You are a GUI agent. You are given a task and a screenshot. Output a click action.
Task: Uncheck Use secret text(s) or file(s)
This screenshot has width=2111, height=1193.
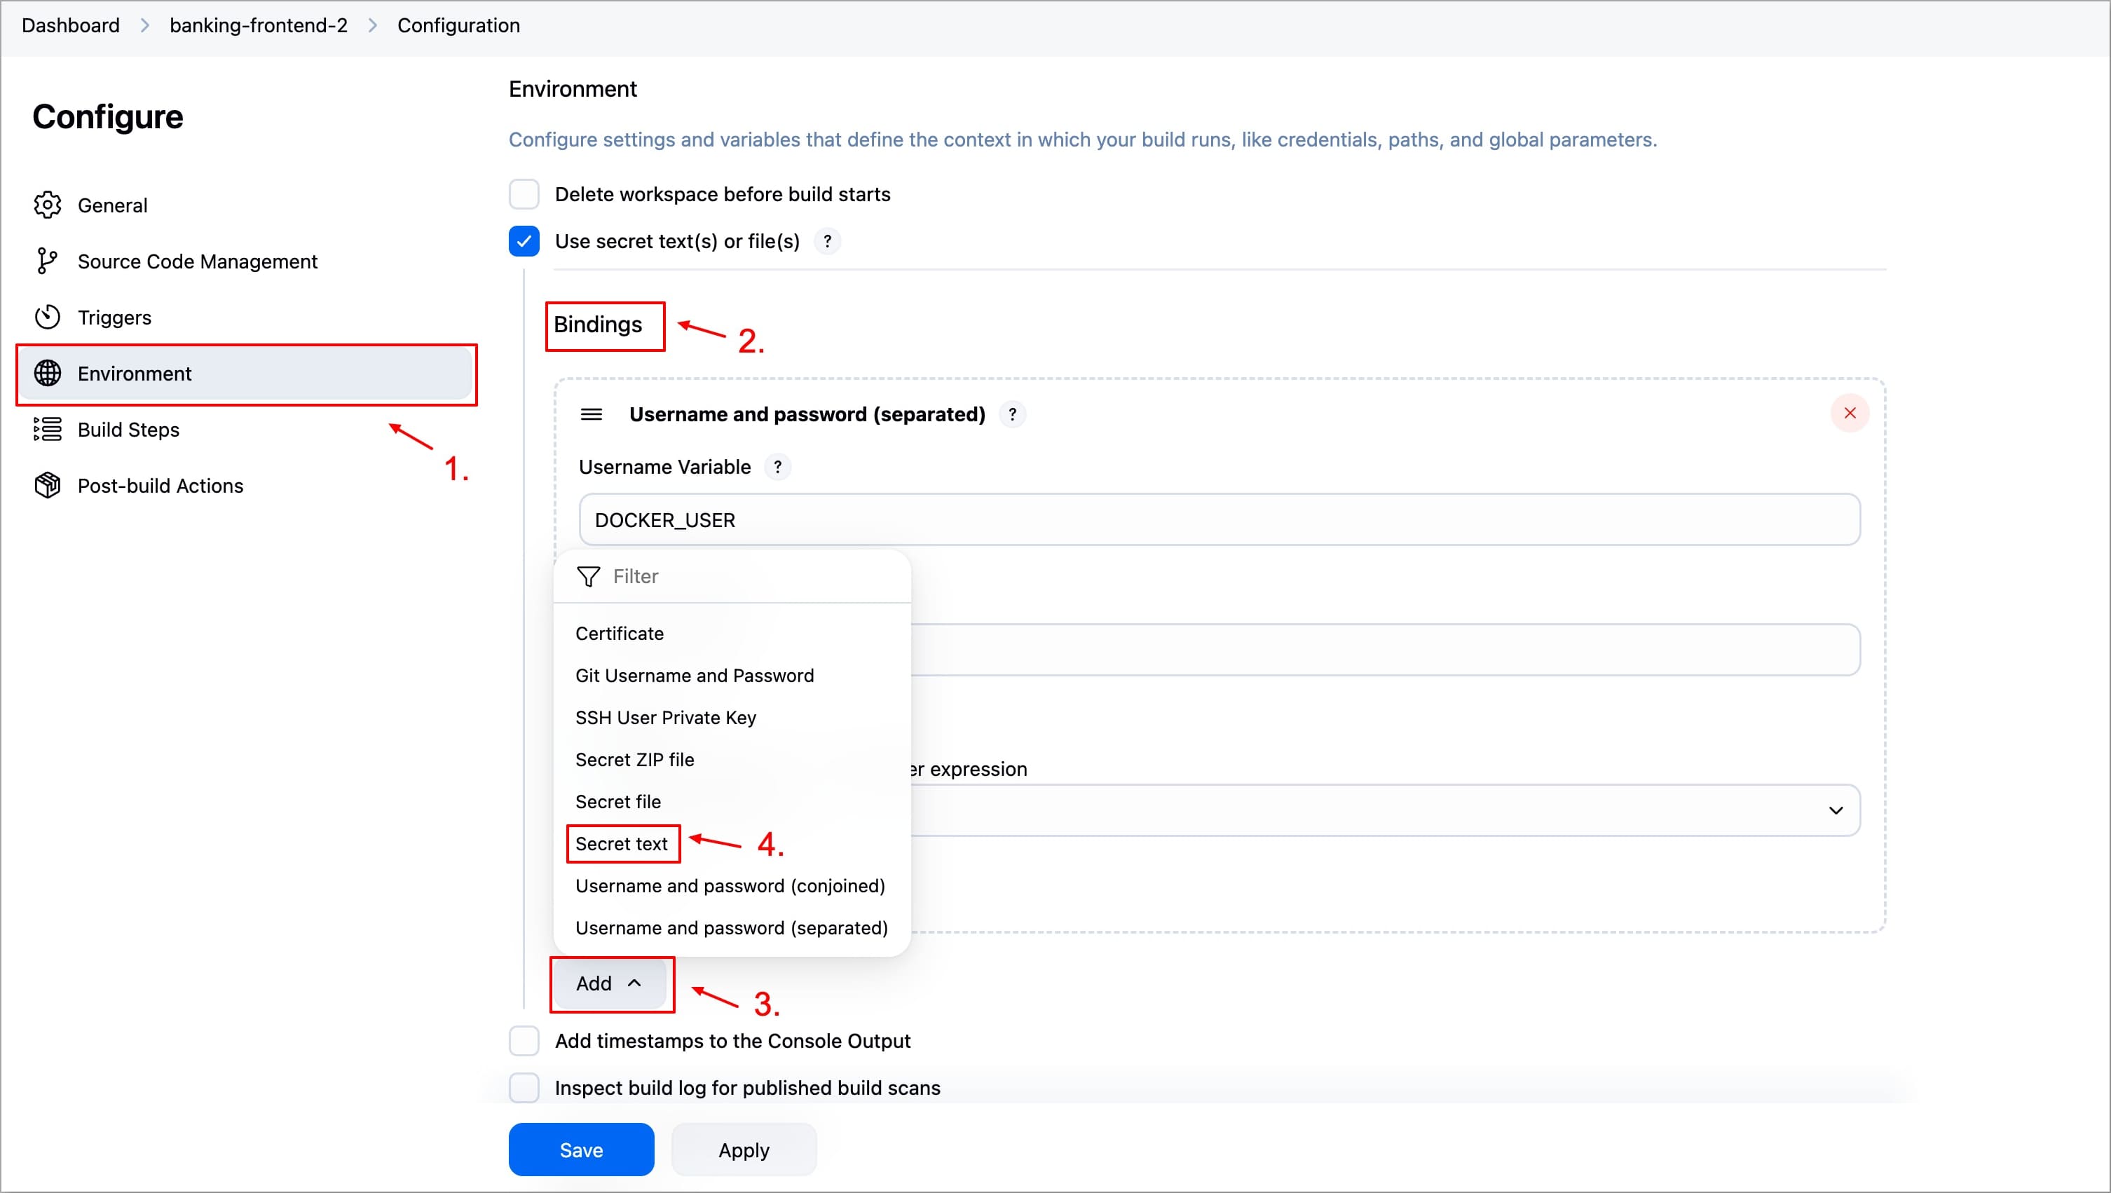pos(524,242)
